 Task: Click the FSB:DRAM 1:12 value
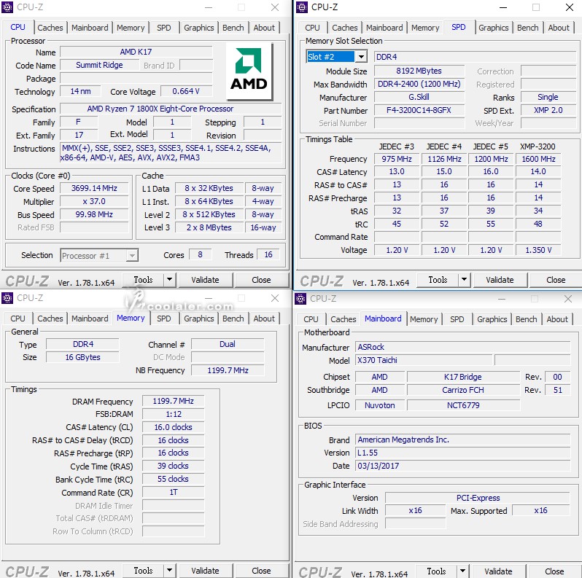pos(174,414)
